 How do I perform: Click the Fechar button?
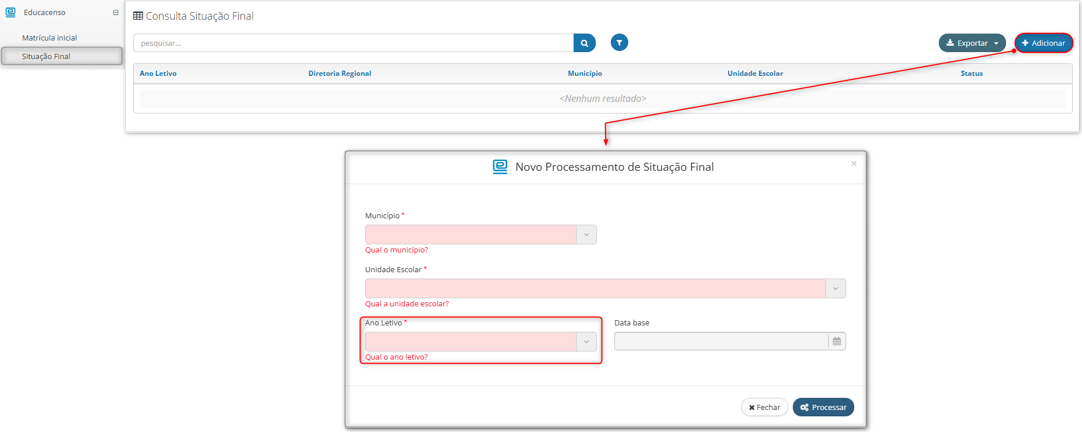pyautogui.click(x=764, y=407)
